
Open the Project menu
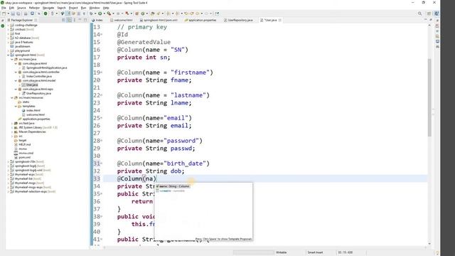tap(73, 8)
